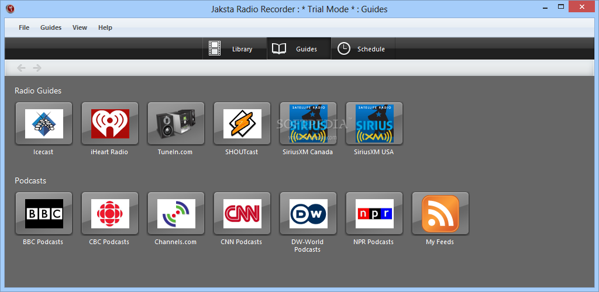Click the Guides book icon

[x=279, y=49]
